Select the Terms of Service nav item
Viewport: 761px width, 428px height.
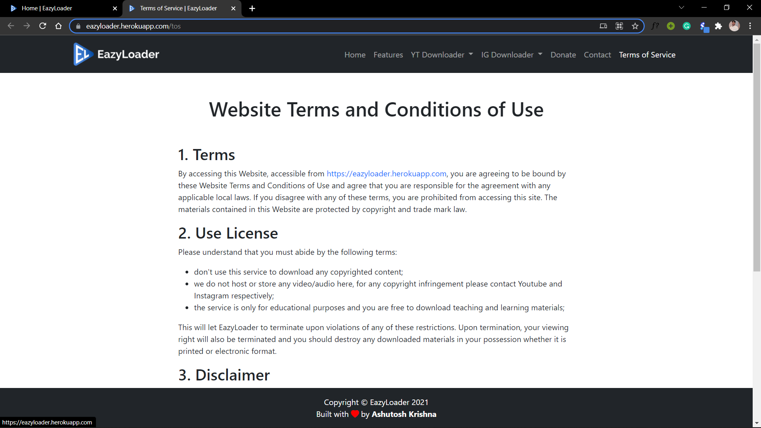(x=647, y=55)
